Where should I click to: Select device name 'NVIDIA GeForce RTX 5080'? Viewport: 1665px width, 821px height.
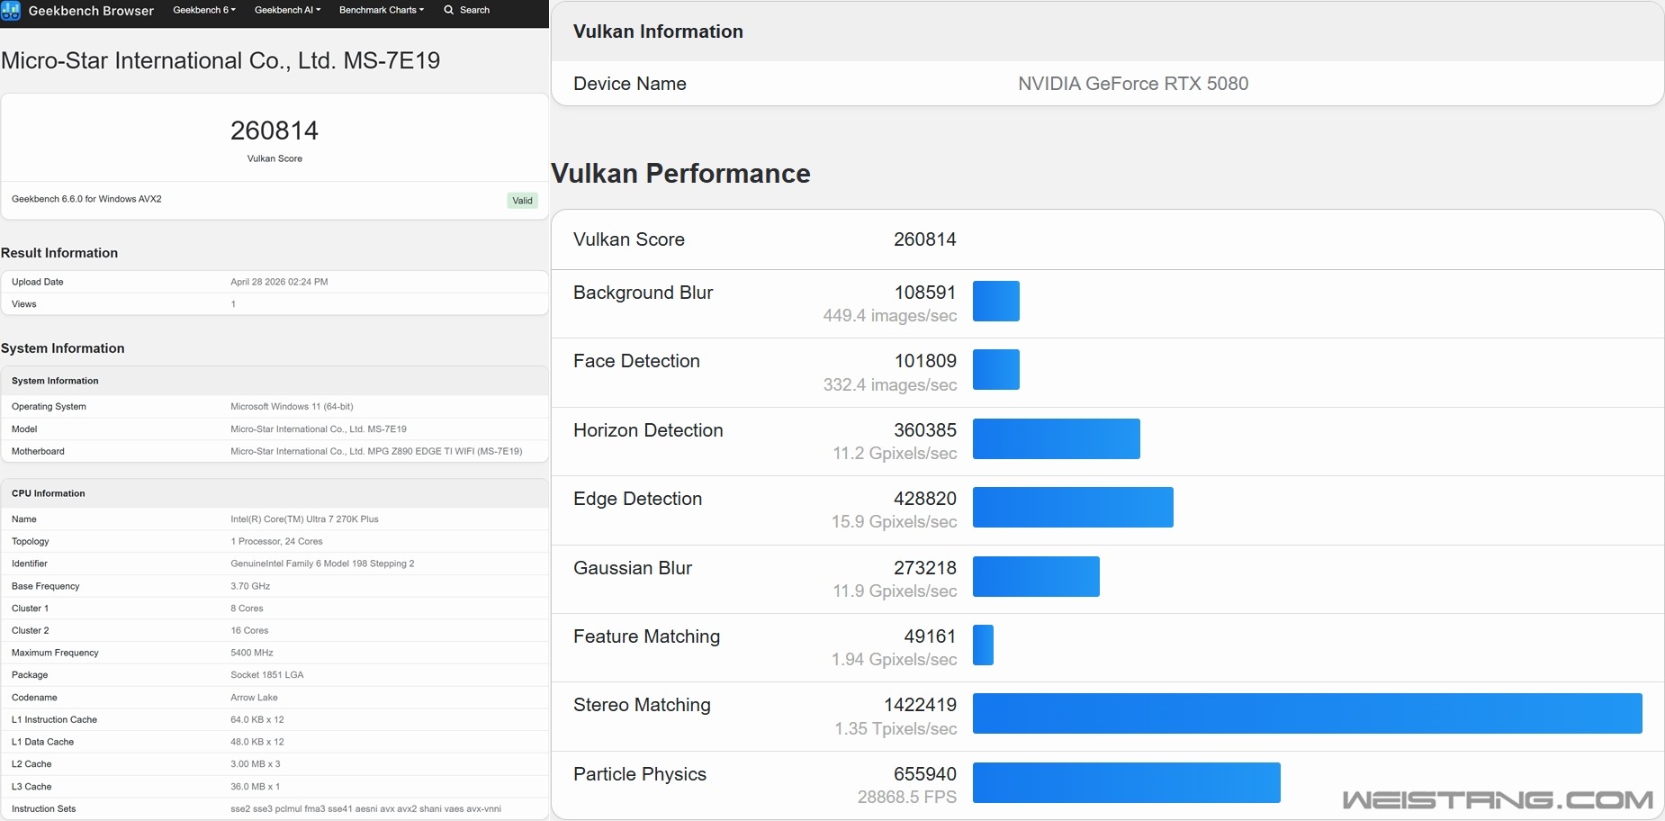[1133, 84]
